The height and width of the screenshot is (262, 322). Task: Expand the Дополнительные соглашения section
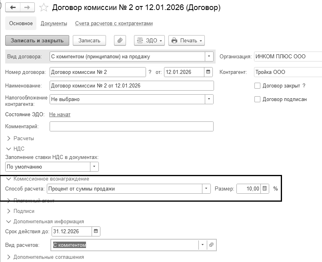tap(45, 257)
